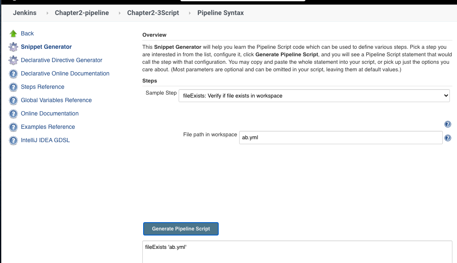Screen dimensions: 457x263
Task: Select Pipeline Syntax breadcrumb
Action: point(221,13)
